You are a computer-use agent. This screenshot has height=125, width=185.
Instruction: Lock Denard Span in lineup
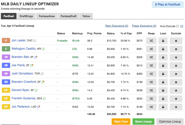point(163,91)
